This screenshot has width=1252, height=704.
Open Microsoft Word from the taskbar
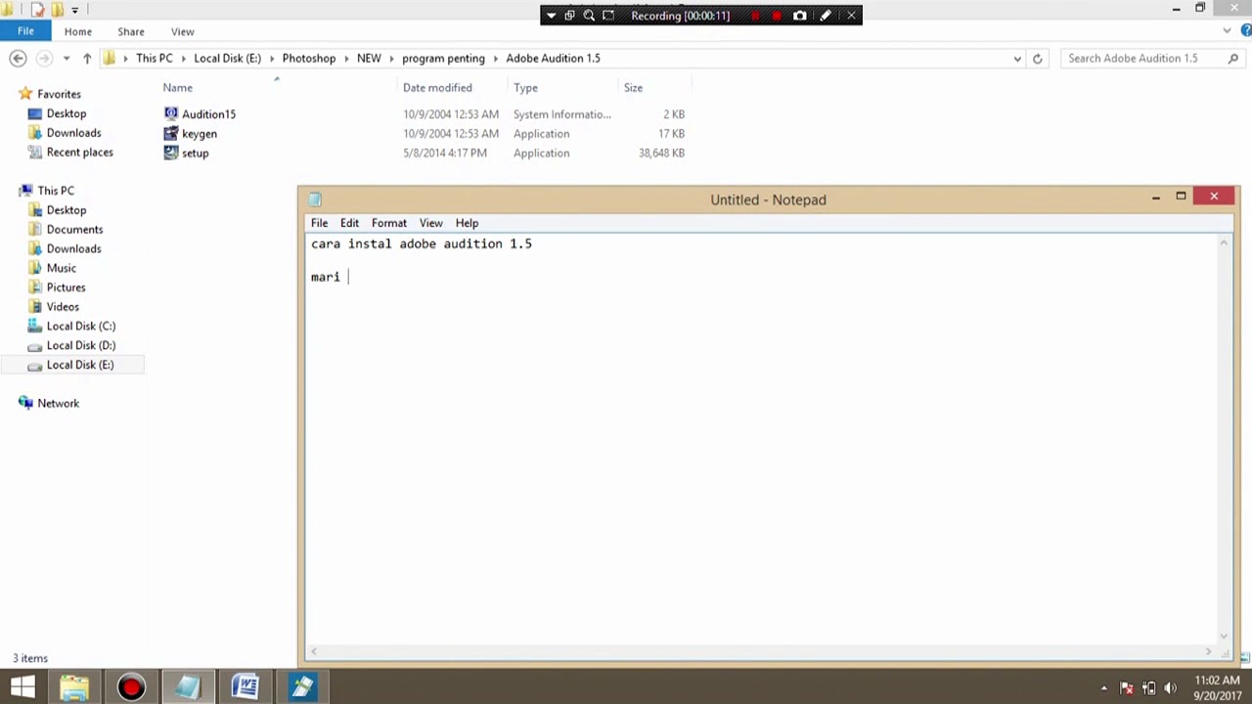pos(245,687)
